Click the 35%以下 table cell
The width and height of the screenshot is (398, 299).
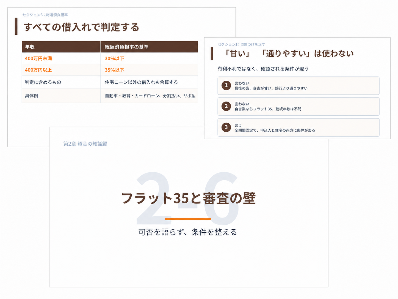[x=149, y=70]
